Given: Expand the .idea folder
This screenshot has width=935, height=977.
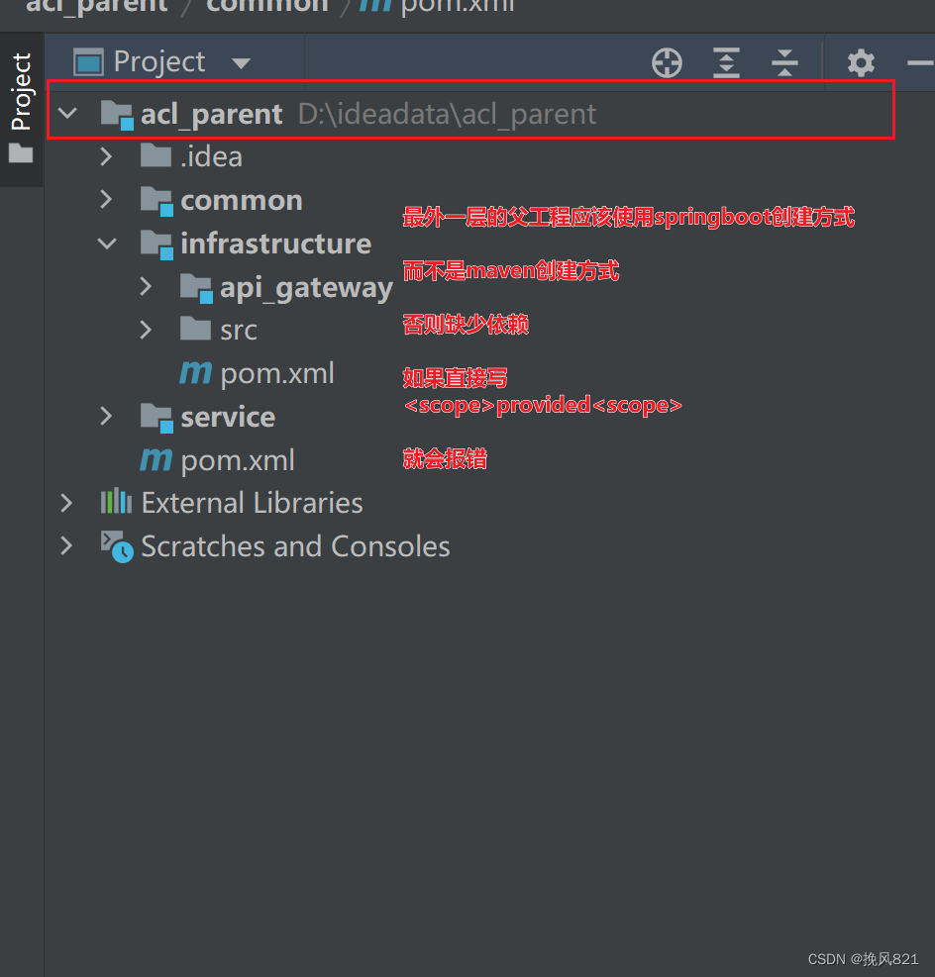Looking at the screenshot, I should click(107, 156).
